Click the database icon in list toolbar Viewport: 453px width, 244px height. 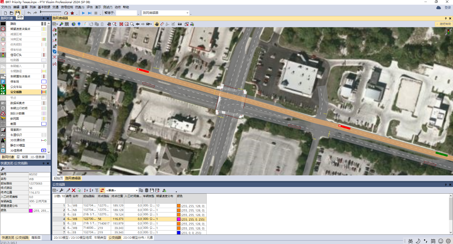click(147, 190)
